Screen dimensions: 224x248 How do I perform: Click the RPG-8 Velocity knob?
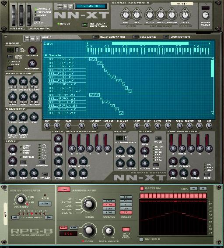21,200
